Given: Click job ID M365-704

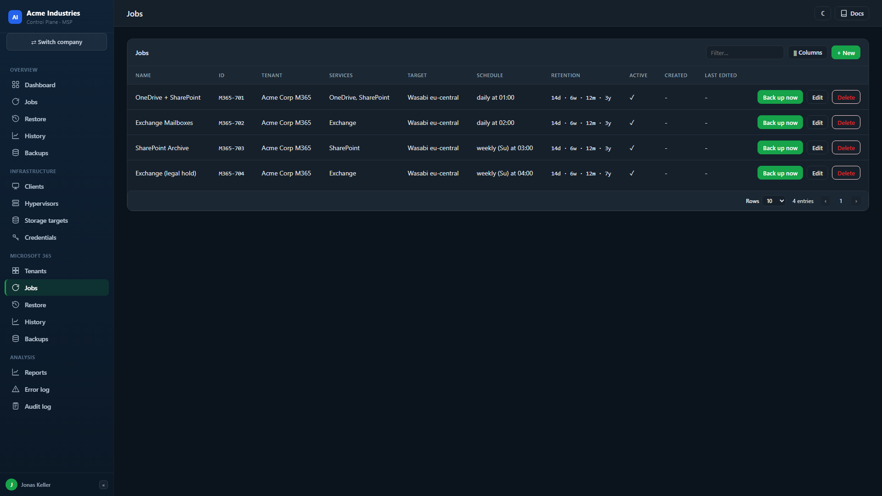Looking at the screenshot, I should click(231, 174).
